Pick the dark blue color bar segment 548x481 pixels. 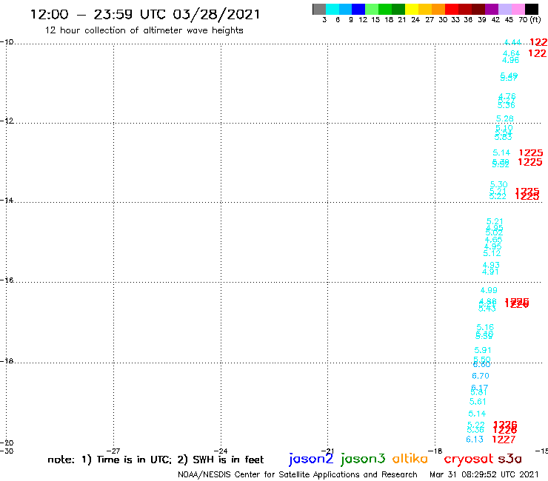pyautogui.click(x=358, y=9)
